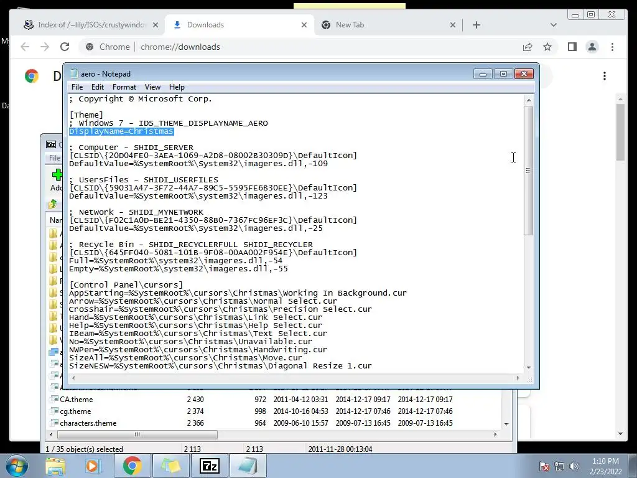Click the 7-Zip taskbar button
The image size is (637, 478).
click(x=210, y=466)
